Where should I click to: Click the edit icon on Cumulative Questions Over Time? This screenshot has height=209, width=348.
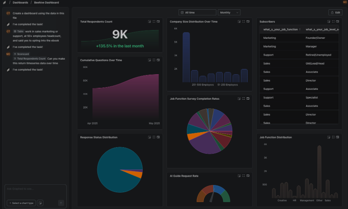149,60
